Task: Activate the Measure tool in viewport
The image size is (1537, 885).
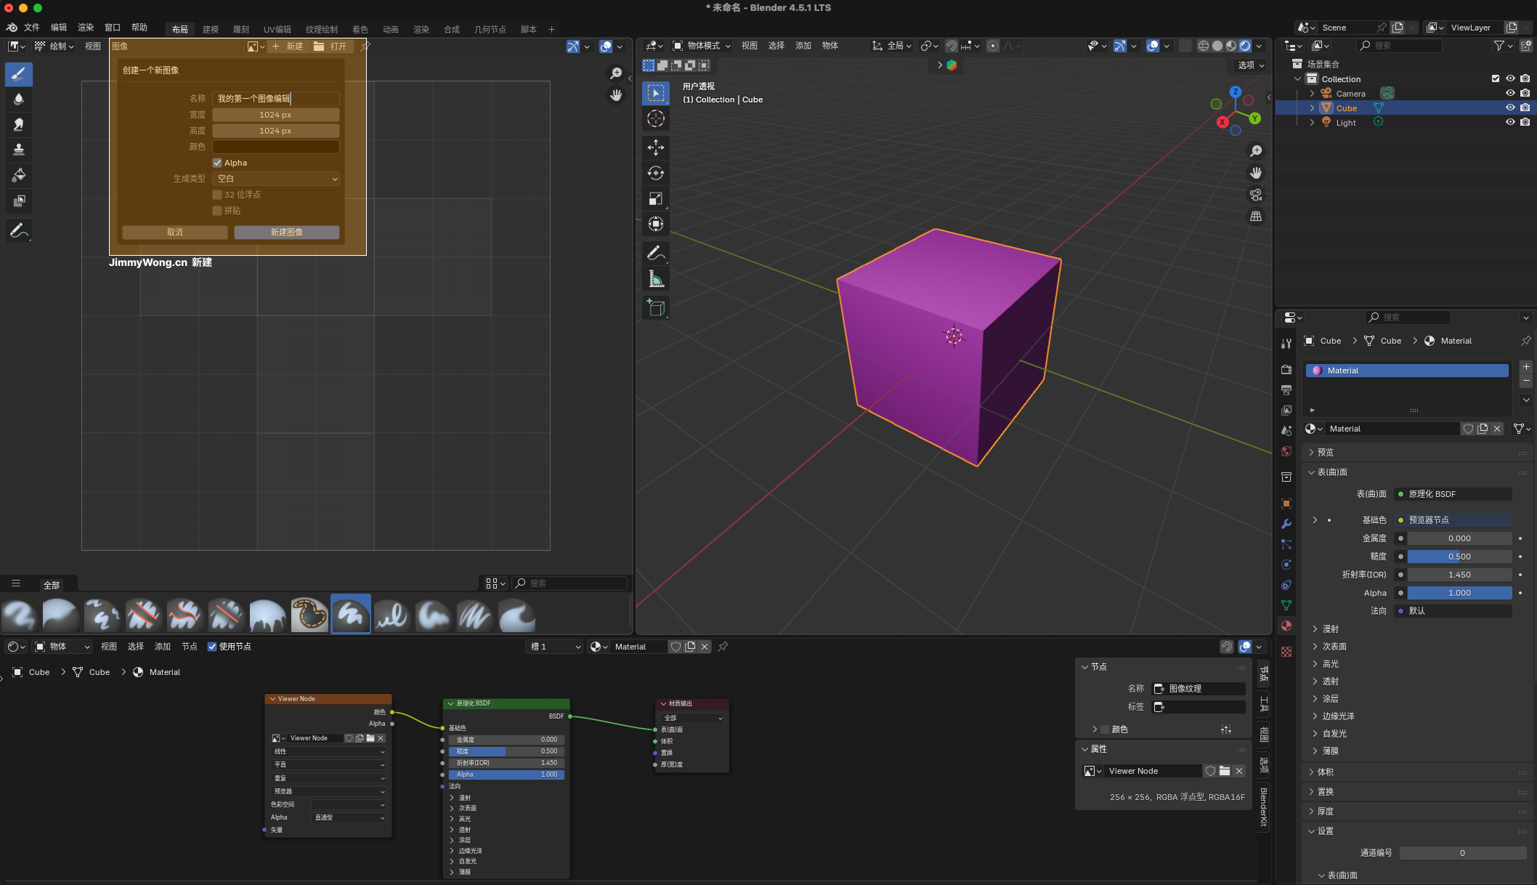Action: tap(655, 279)
